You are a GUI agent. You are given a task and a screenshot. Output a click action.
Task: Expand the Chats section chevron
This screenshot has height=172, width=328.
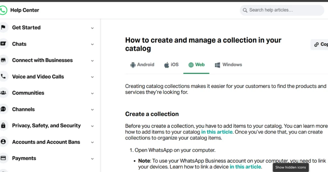point(92,44)
